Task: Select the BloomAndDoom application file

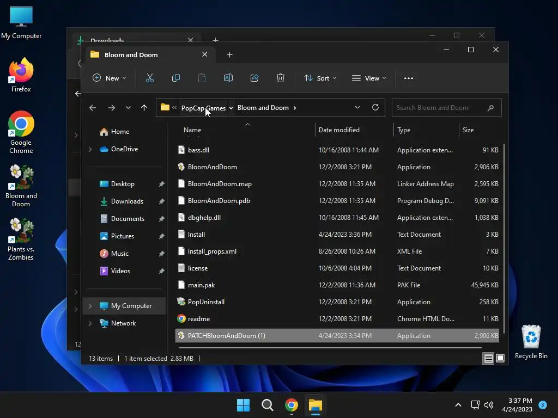Action: (x=337, y=167)
